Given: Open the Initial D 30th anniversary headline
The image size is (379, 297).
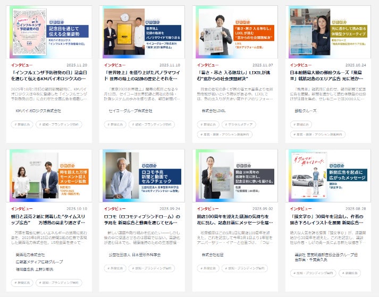Looking at the screenshot, I should click(327, 219).
